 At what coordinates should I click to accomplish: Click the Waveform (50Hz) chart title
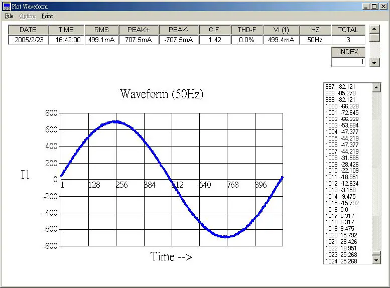point(162,94)
